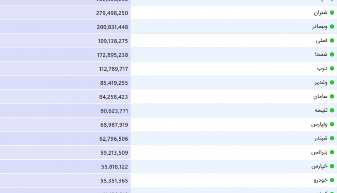Click the volume value 59,213,509
The width and height of the screenshot is (337, 193).
pos(114,153)
